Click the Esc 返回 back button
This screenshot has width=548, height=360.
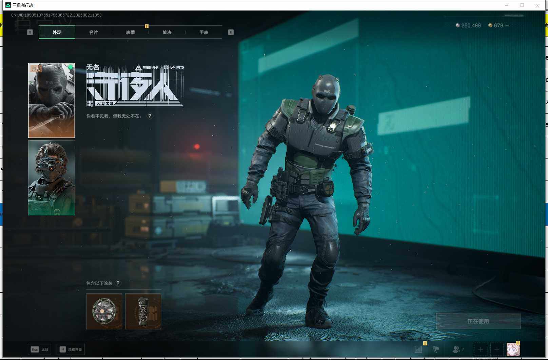click(x=39, y=349)
